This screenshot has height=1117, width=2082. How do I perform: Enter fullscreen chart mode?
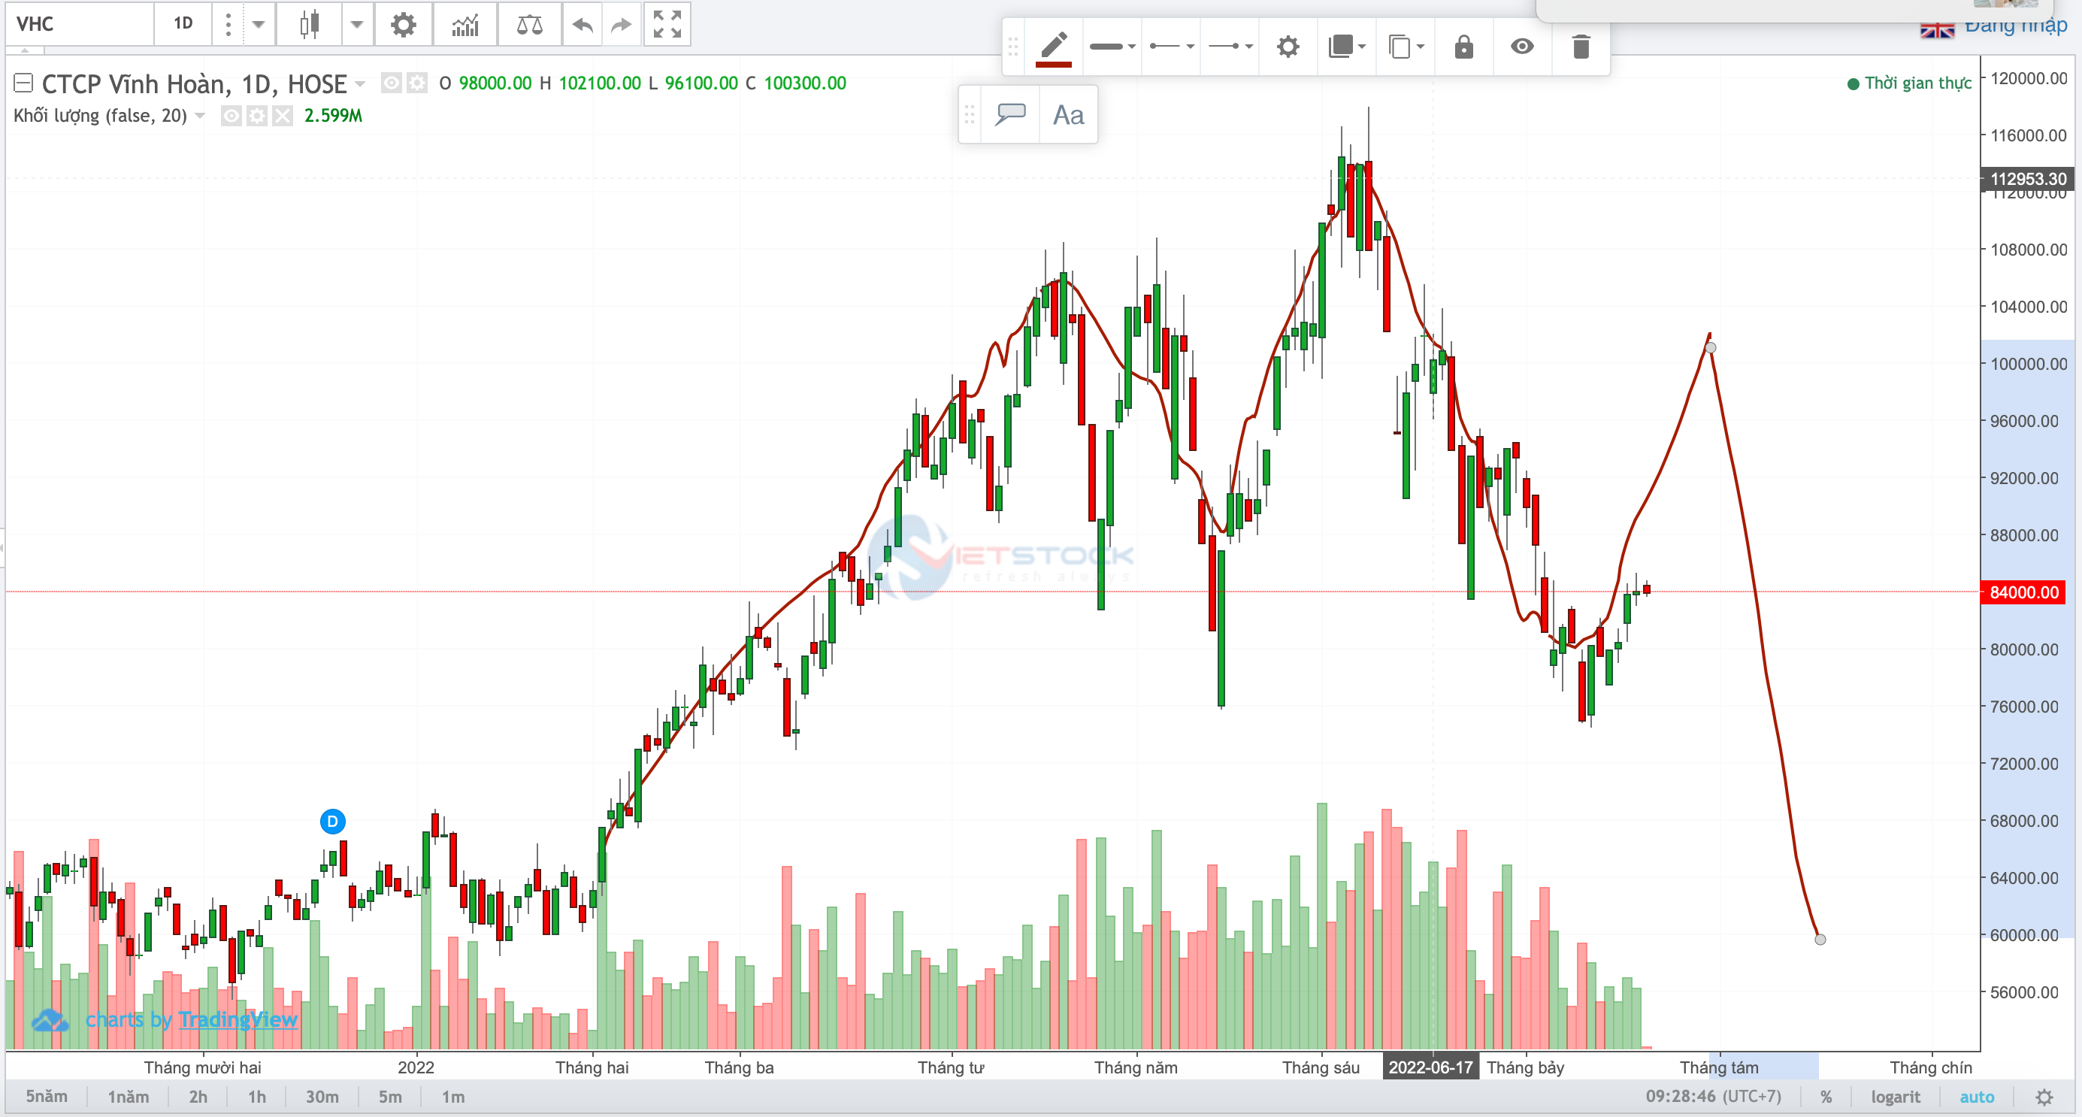tap(667, 24)
